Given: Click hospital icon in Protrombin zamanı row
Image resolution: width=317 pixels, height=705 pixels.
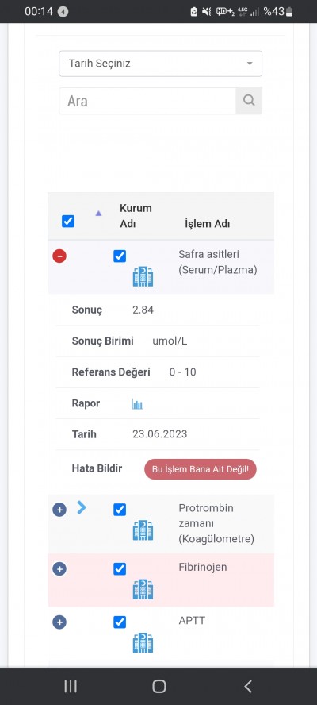Looking at the screenshot, I should (143, 530).
